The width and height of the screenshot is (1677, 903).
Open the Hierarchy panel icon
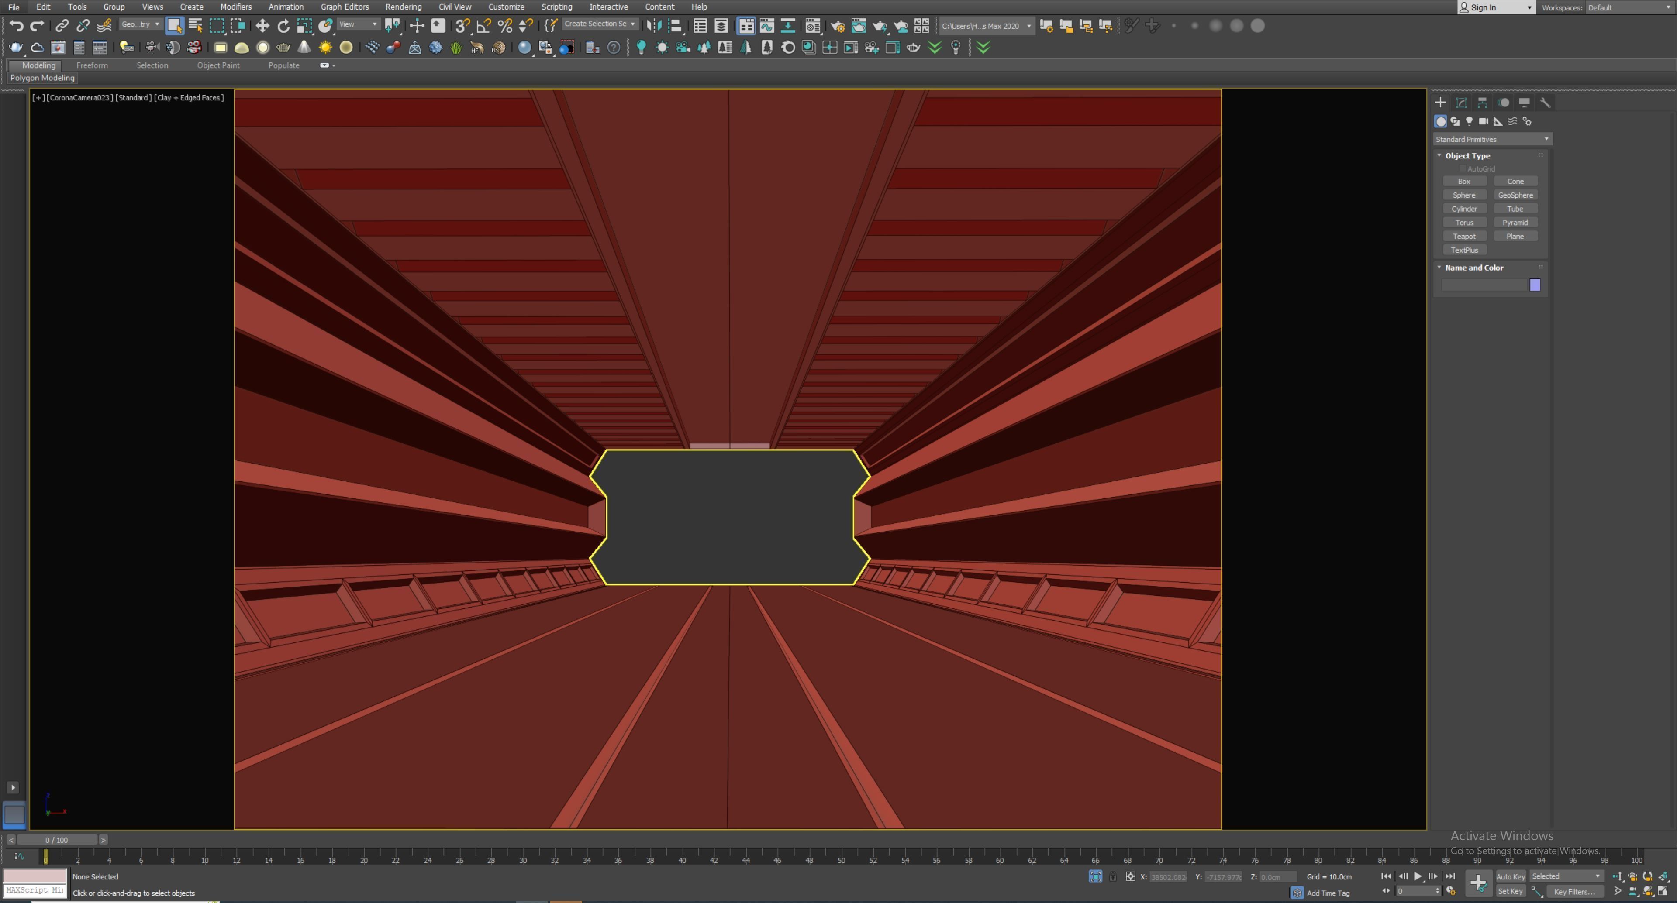tap(1482, 102)
